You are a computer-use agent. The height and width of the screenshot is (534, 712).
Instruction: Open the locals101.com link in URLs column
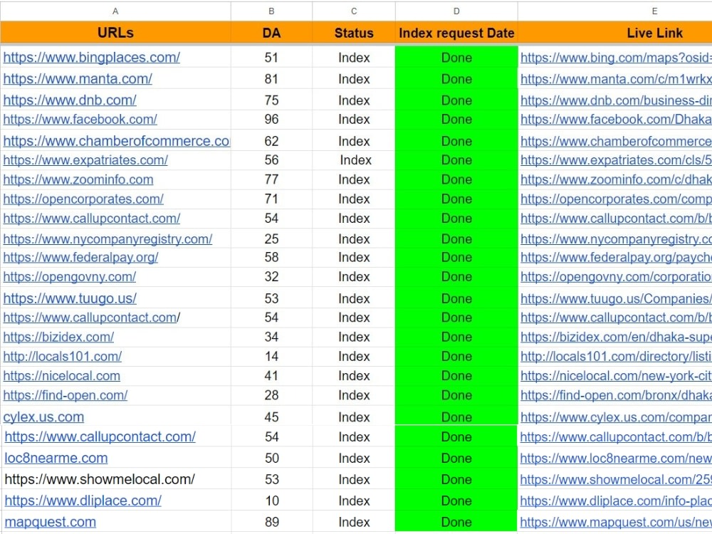click(62, 357)
